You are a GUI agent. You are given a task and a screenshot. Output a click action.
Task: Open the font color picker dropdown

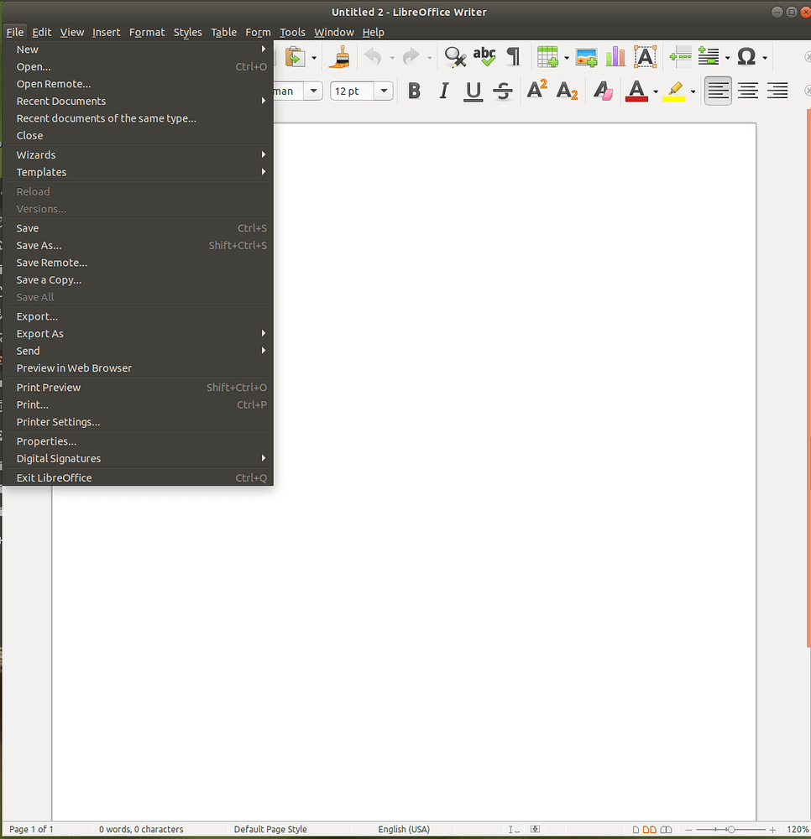click(656, 91)
